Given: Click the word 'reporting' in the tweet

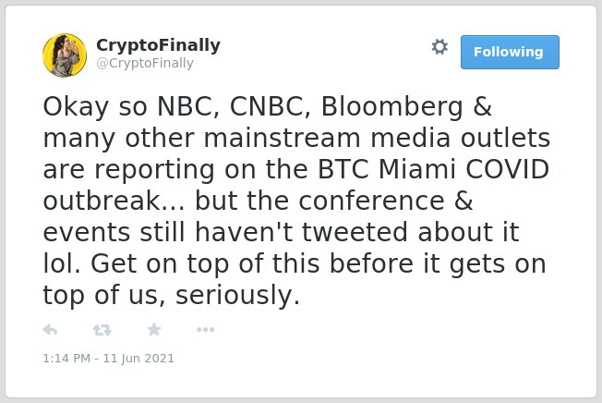Looking at the screenshot, I should (154, 171).
